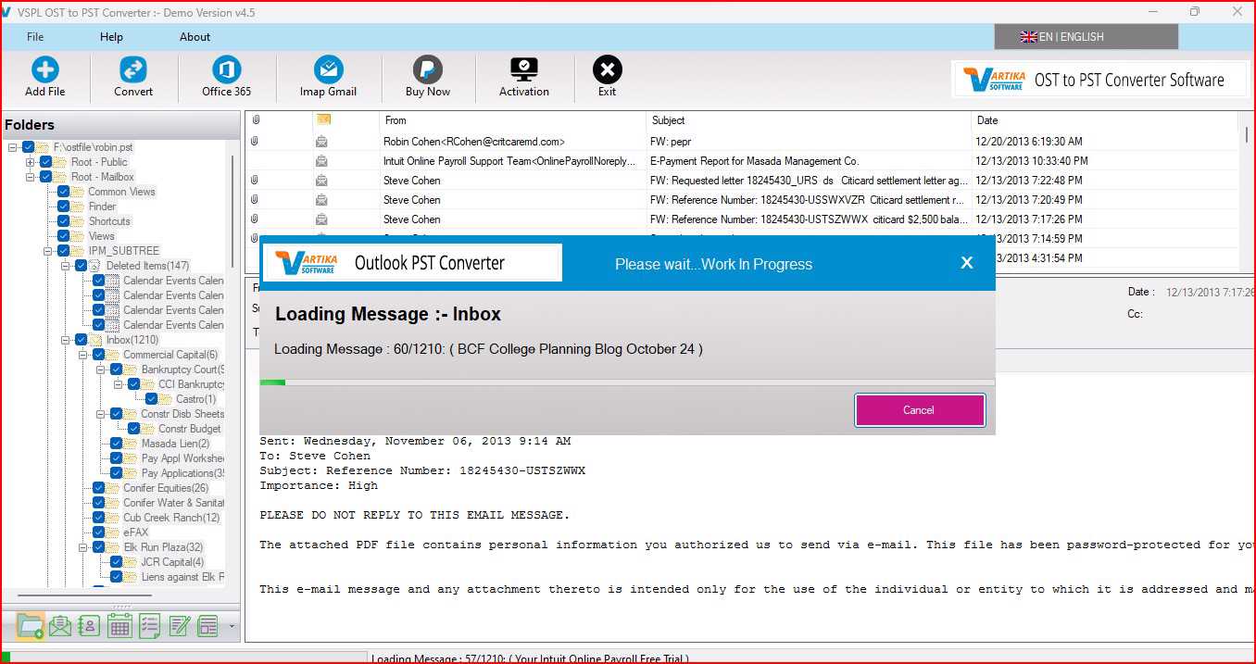Collapse the Root - Mailbox tree node
The height and width of the screenshot is (664, 1256).
coord(31,177)
